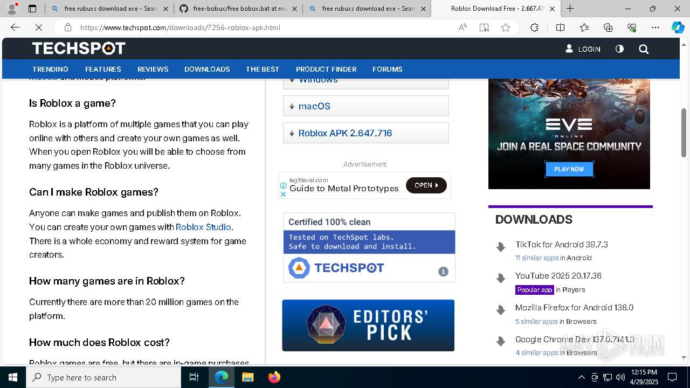690x388 pixels.
Task: Open a new browser tab
Action: 570,9
